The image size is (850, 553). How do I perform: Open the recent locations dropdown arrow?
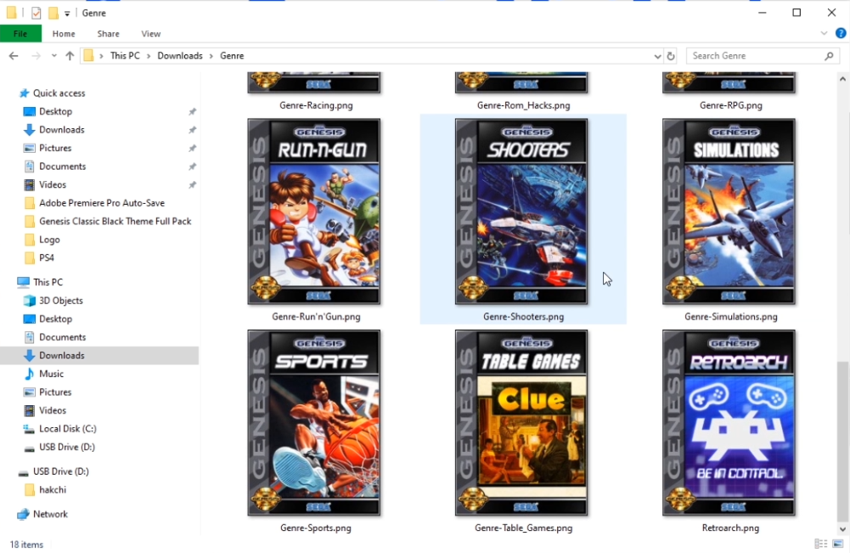click(x=53, y=56)
